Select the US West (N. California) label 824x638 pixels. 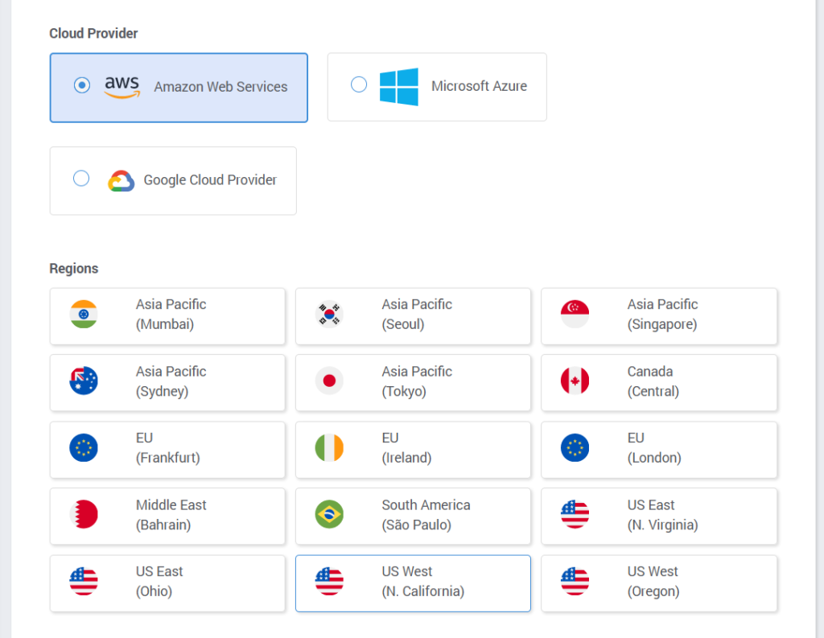pyautogui.click(x=423, y=581)
